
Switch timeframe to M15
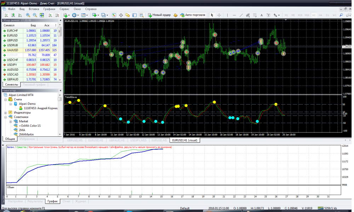pos(300,15)
